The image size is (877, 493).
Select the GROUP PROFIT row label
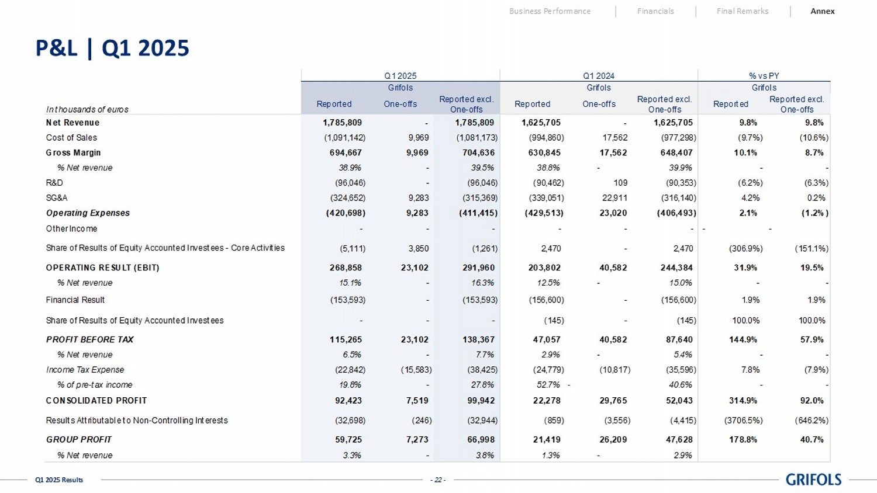(x=79, y=439)
